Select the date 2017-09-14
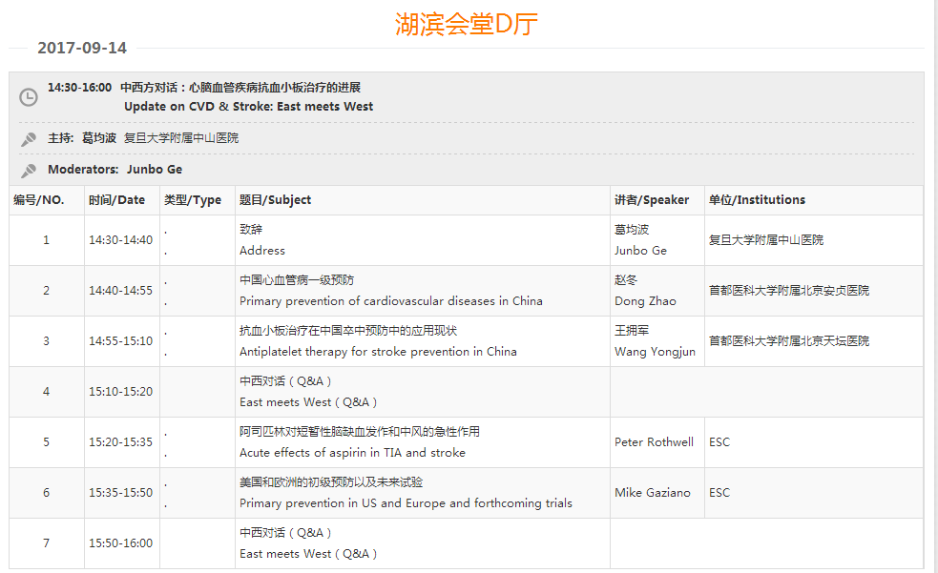938x573 pixels. 82,48
